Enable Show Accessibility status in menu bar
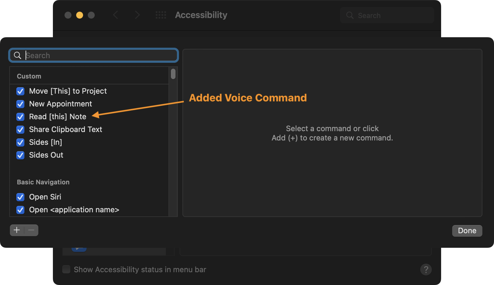 tap(66, 269)
